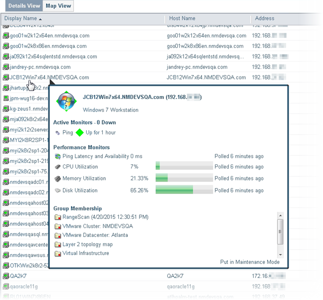Click the Disk Utilization drive icon

point(58,190)
